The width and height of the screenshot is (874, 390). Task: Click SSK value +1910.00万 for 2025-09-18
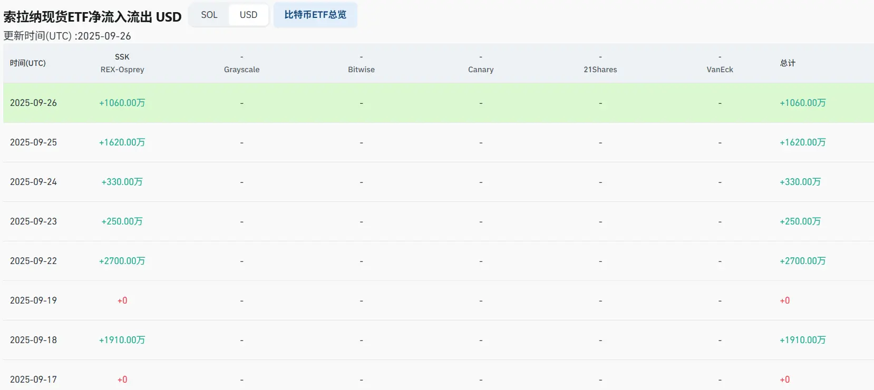point(122,340)
